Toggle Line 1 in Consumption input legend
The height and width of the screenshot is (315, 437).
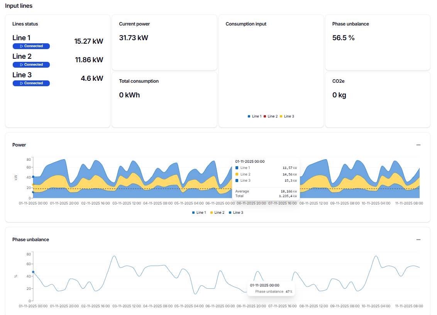tap(255, 116)
